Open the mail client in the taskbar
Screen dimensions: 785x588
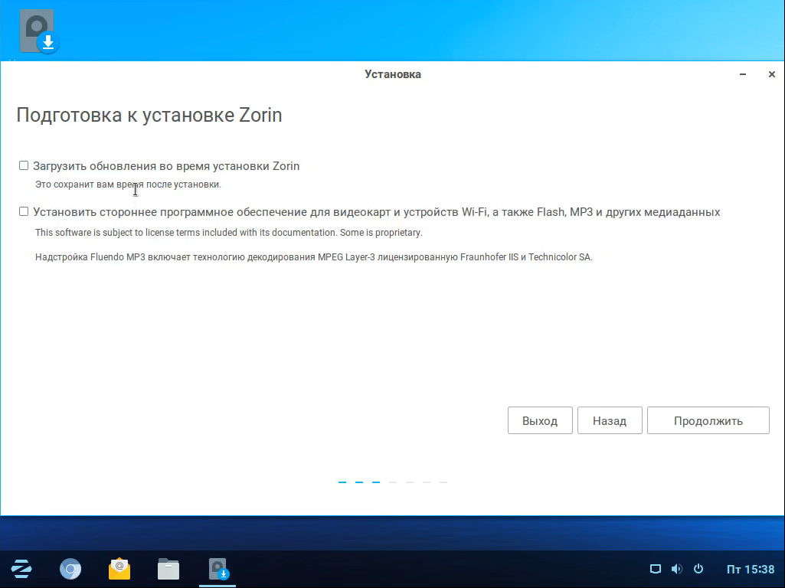tap(119, 569)
